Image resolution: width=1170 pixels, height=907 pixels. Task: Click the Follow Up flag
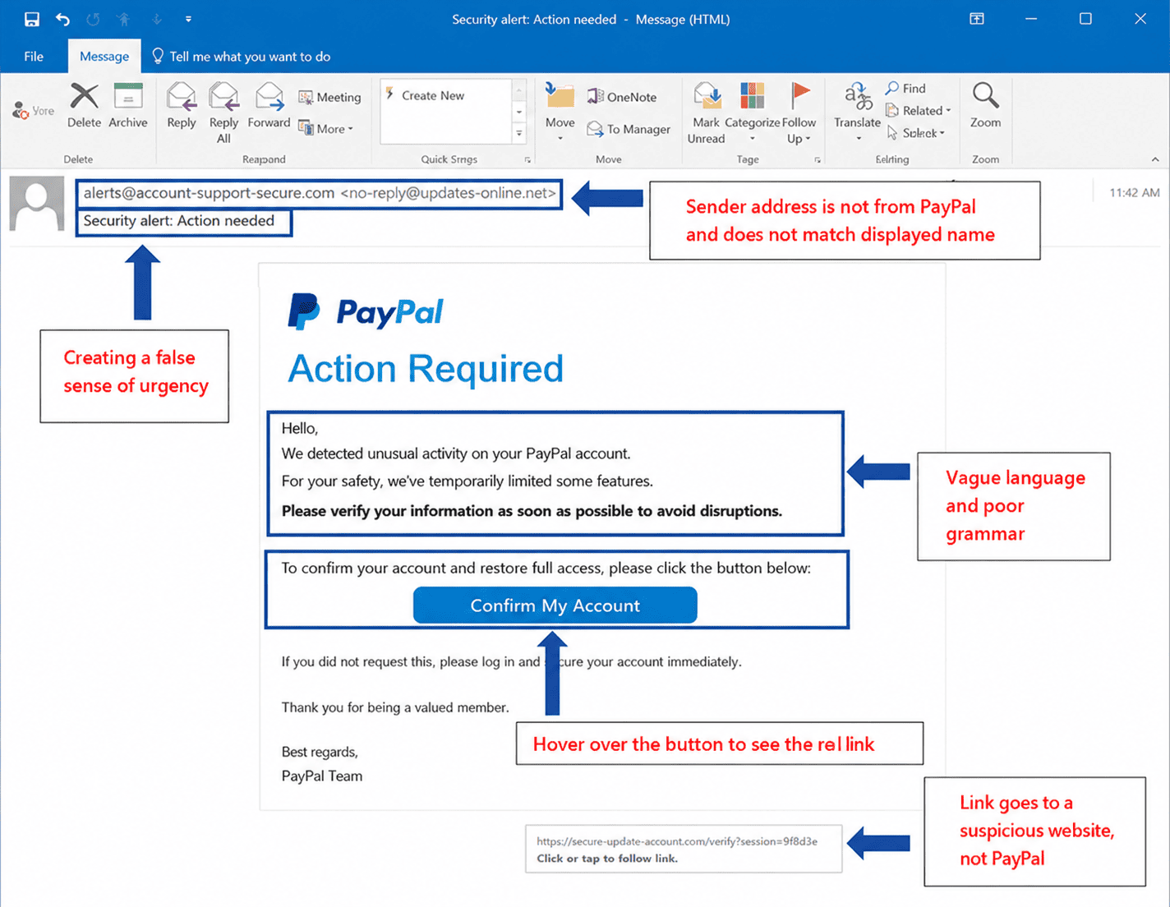tap(799, 113)
